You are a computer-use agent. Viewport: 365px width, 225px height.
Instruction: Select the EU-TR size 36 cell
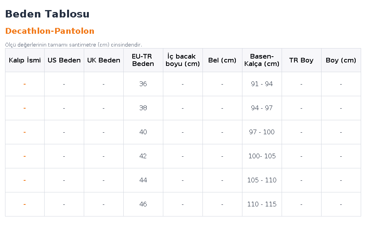pyautogui.click(x=143, y=84)
